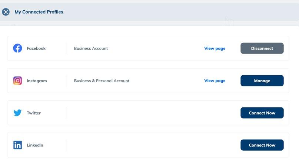Click the My Connected Profiles header icon
This screenshot has height=165, width=299.
click(6, 12)
